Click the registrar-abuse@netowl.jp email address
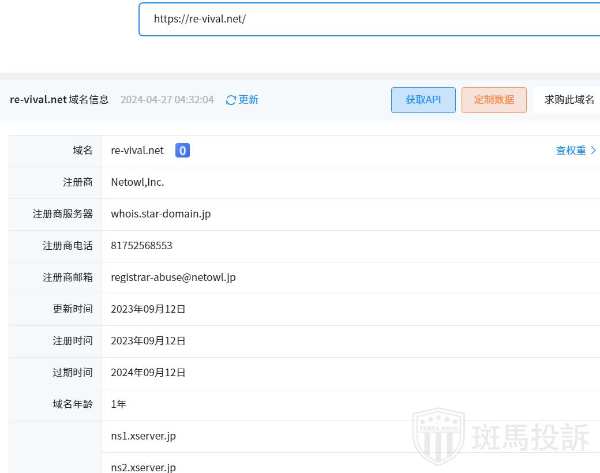This screenshot has height=473, width=600. pos(173,277)
